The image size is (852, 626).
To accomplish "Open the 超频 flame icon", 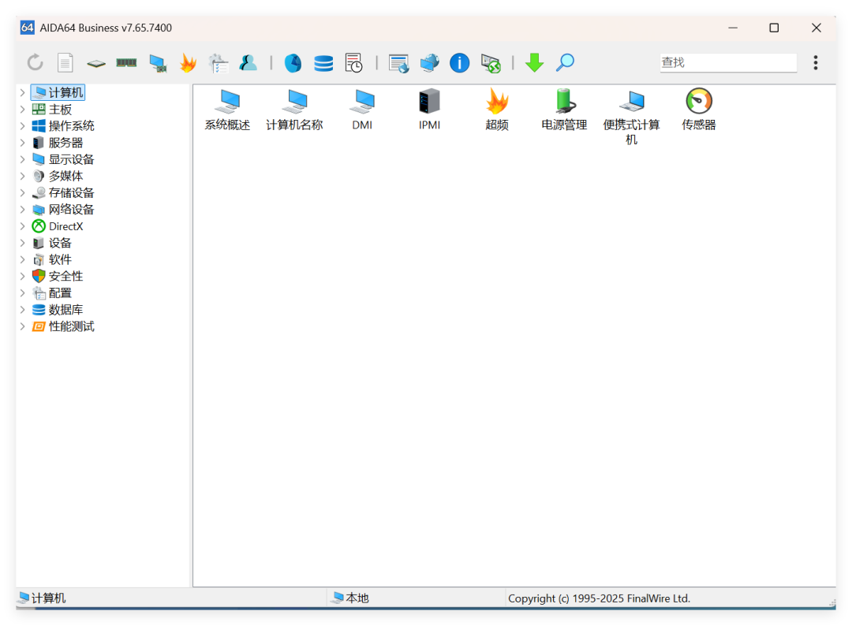I will click(497, 110).
